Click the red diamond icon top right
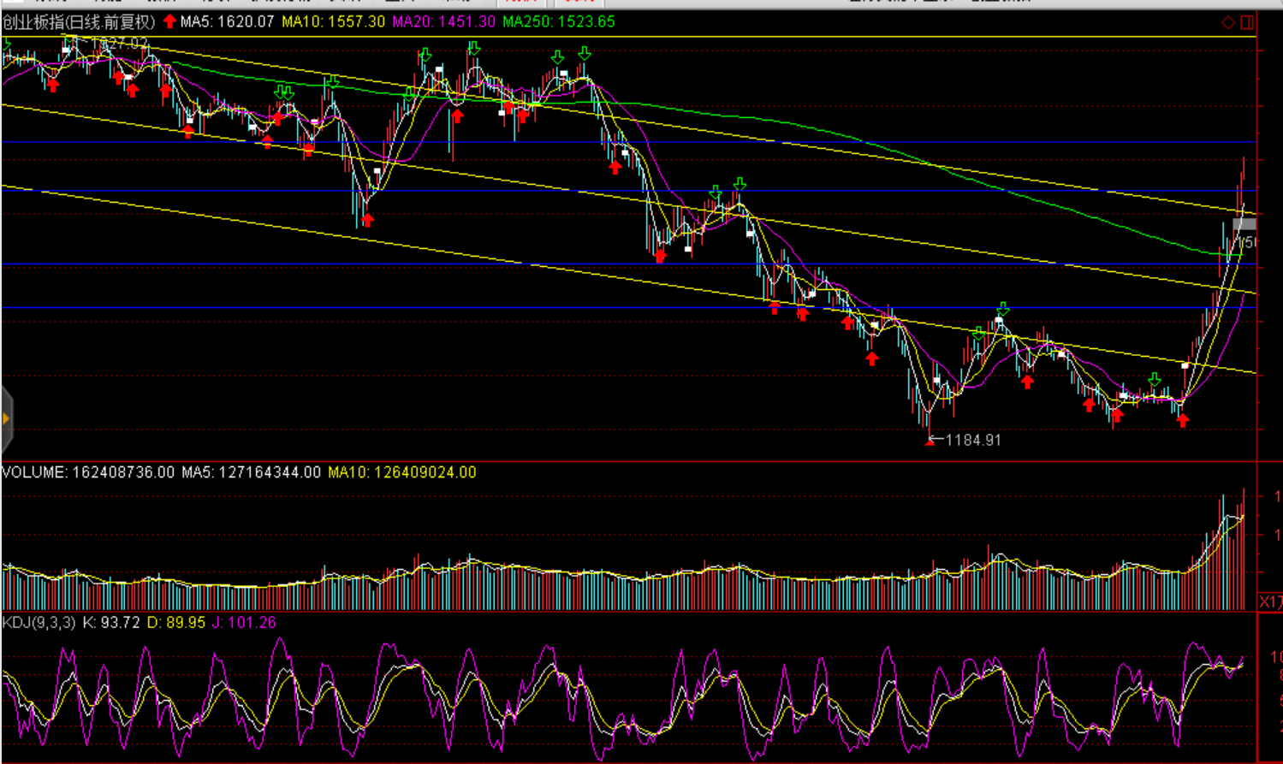Image resolution: width=1283 pixels, height=764 pixels. point(1228,22)
